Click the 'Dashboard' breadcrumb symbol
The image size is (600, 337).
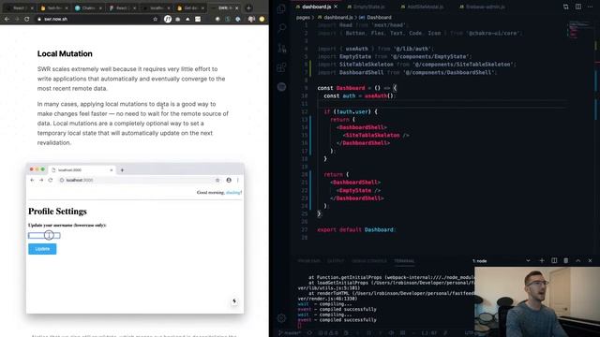[379, 17]
